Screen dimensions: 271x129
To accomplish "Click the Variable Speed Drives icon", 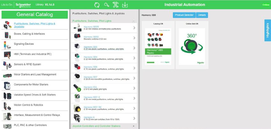I will click(7, 95).
